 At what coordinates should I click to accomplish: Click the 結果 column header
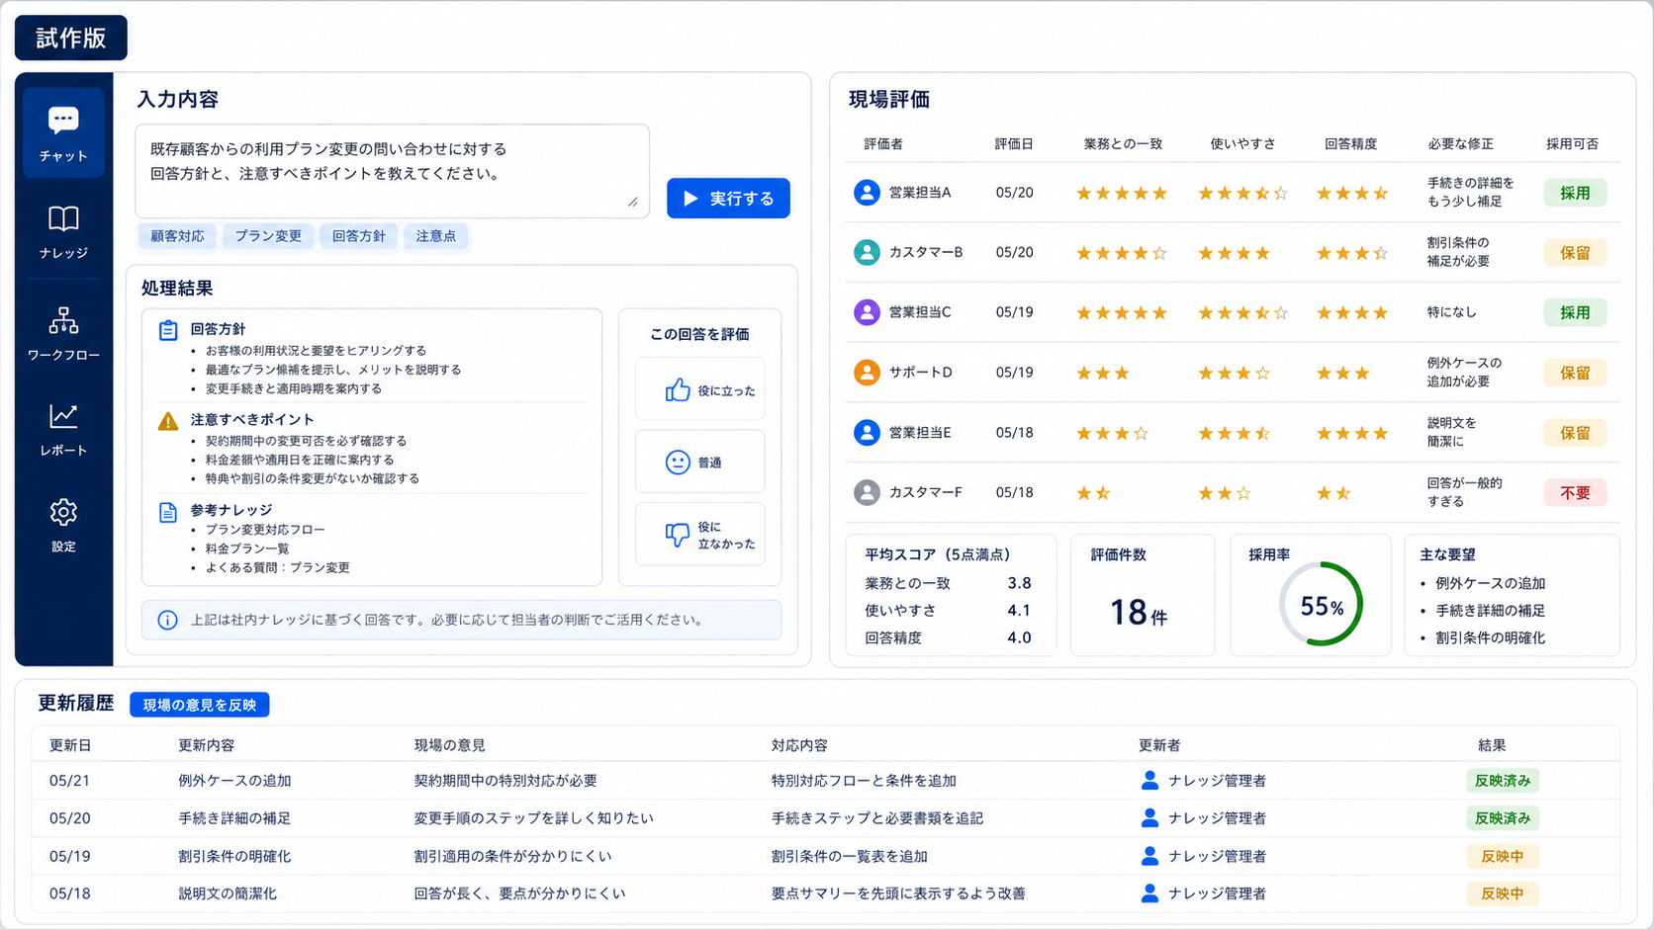tap(1492, 745)
